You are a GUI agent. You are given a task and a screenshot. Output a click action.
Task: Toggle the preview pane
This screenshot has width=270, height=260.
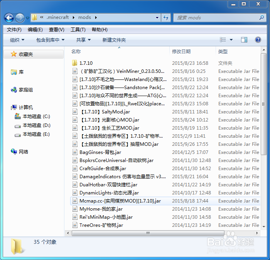[x=244, y=40]
